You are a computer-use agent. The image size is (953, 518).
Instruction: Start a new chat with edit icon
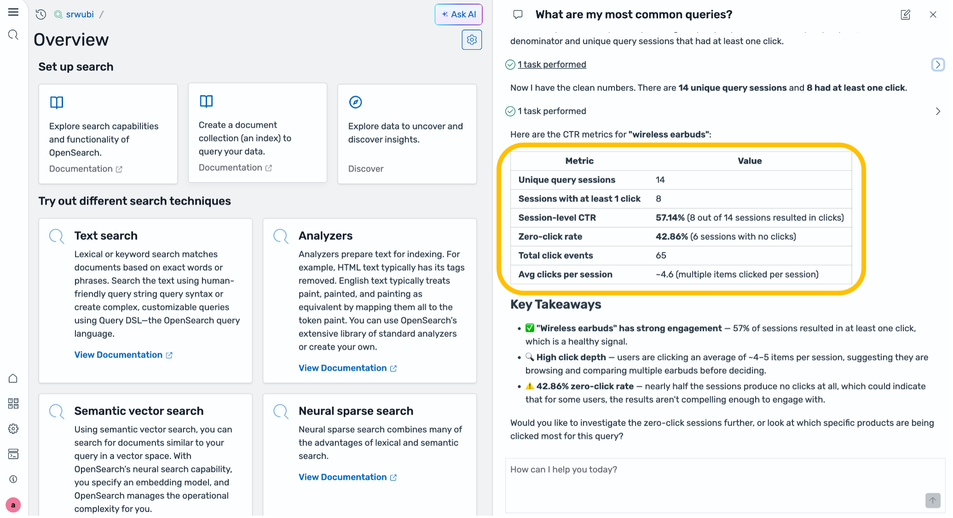905,15
